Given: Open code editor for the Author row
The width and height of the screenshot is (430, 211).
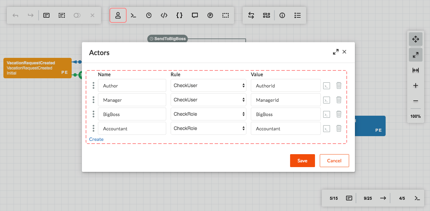Looking at the screenshot, I should (327, 86).
